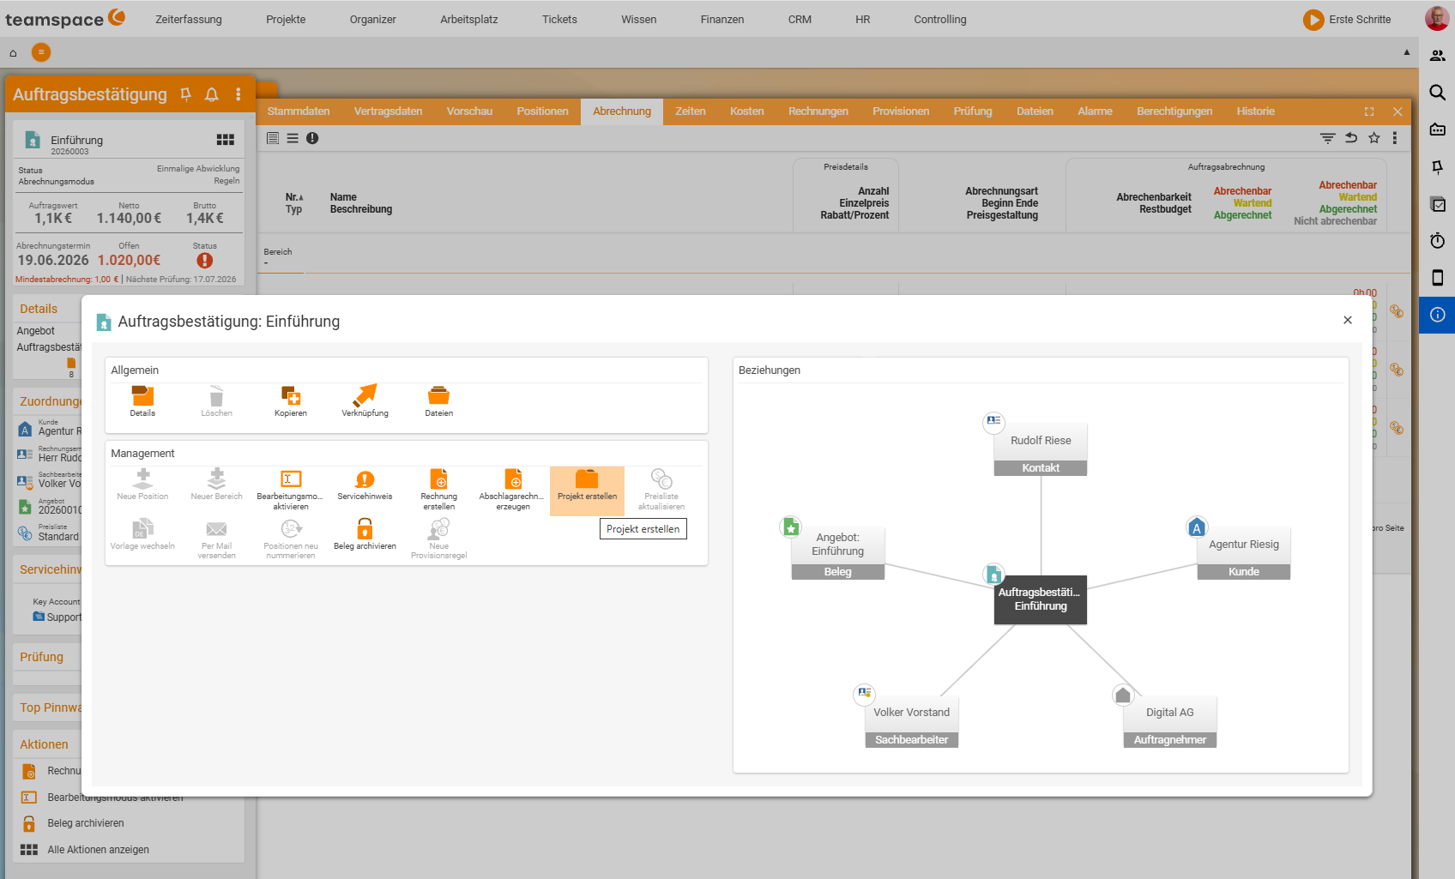Open the Auftragsbestätigung three-dot menu
The height and width of the screenshot is (879, 1455).
click(x=238, y=94)
